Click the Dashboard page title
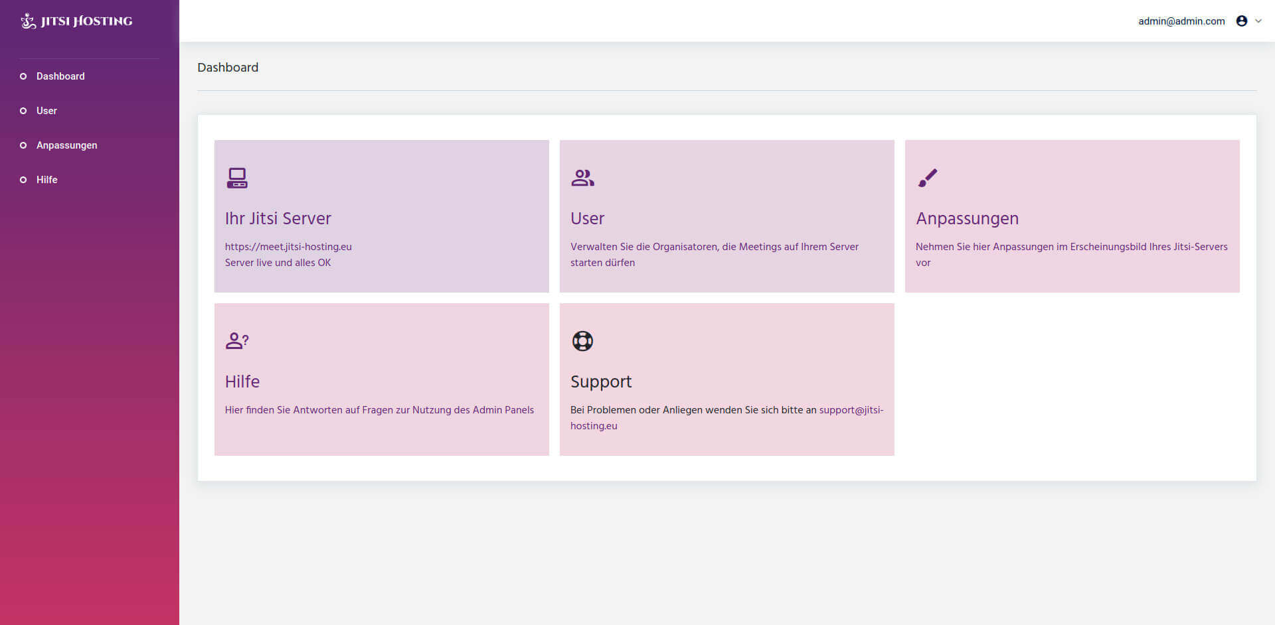Screen dimensions: 1275x625 click(228, 68)
